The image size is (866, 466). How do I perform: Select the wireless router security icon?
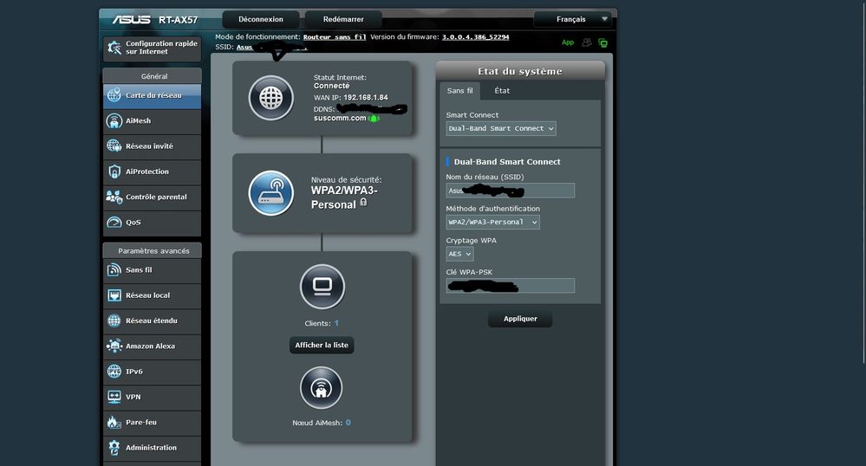(x=271, y=192)
